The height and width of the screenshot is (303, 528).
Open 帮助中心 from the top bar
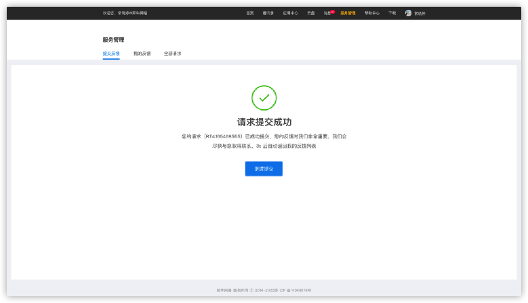(x=372, y=13)
